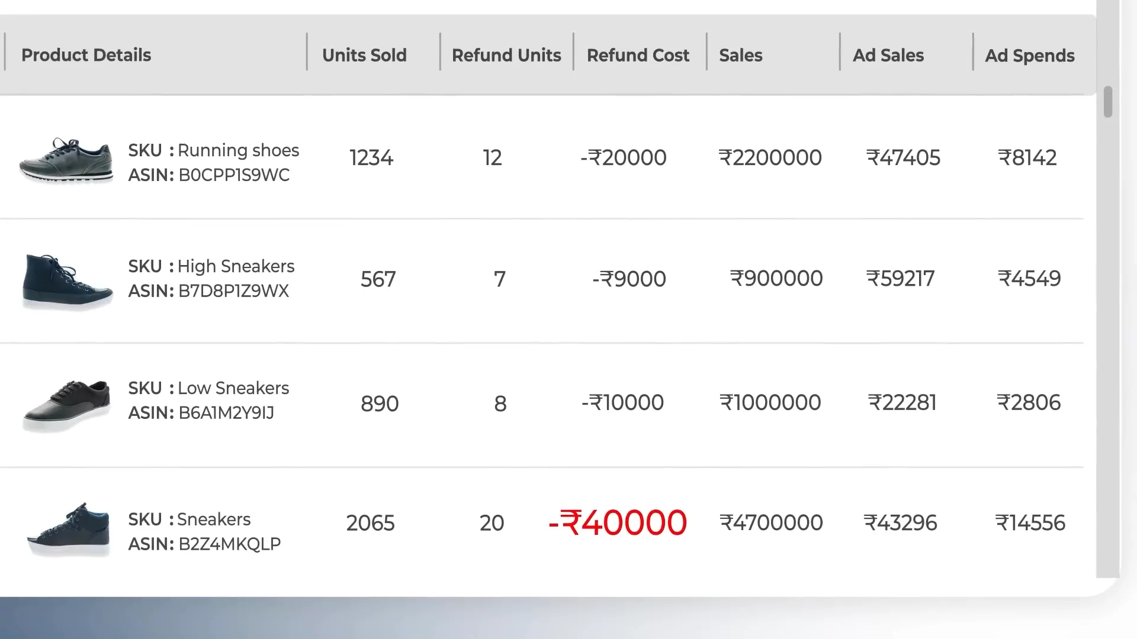Click sales value '₹2200000'

point(770,158)
